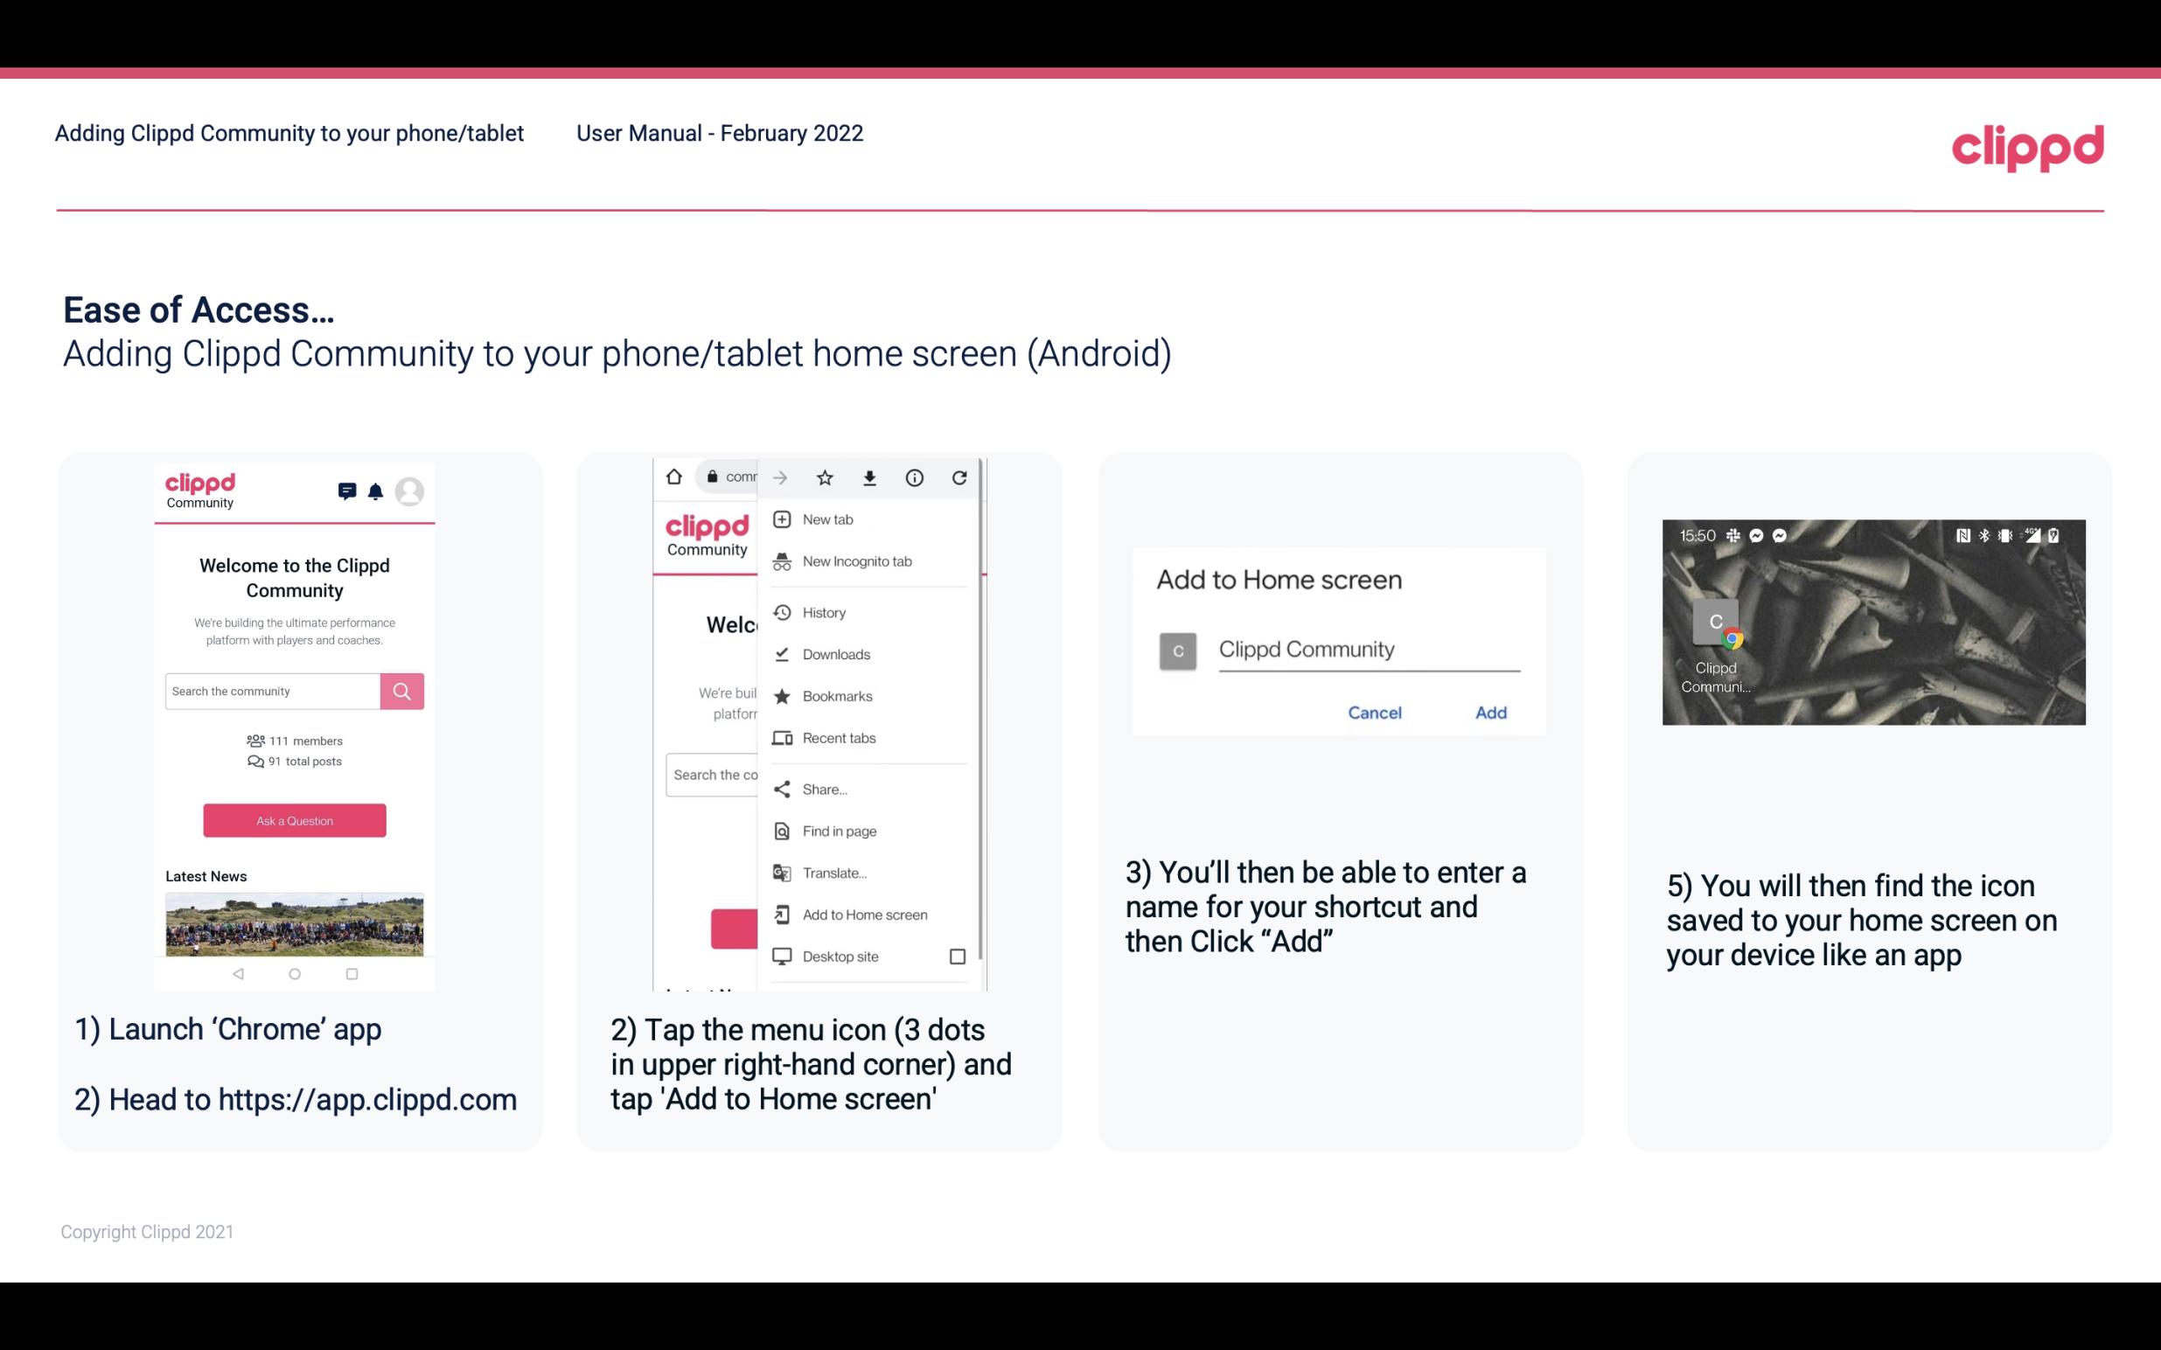The height and width of the screenshot is (1350, 2161).
Task: Click Cancel to dismiss home screen dialog
Action: (1374, 713)
